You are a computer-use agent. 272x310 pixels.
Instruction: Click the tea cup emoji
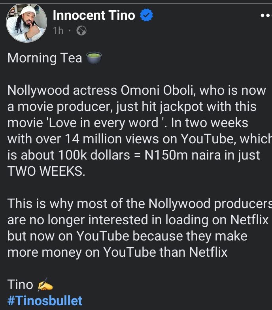coord(94,58)
